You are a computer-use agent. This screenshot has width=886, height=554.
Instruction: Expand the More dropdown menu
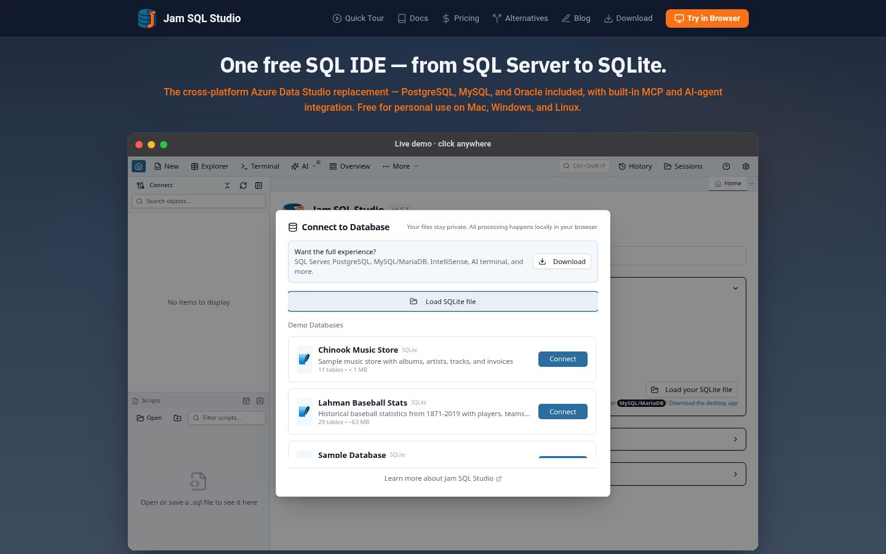click(x=400, y=166)
